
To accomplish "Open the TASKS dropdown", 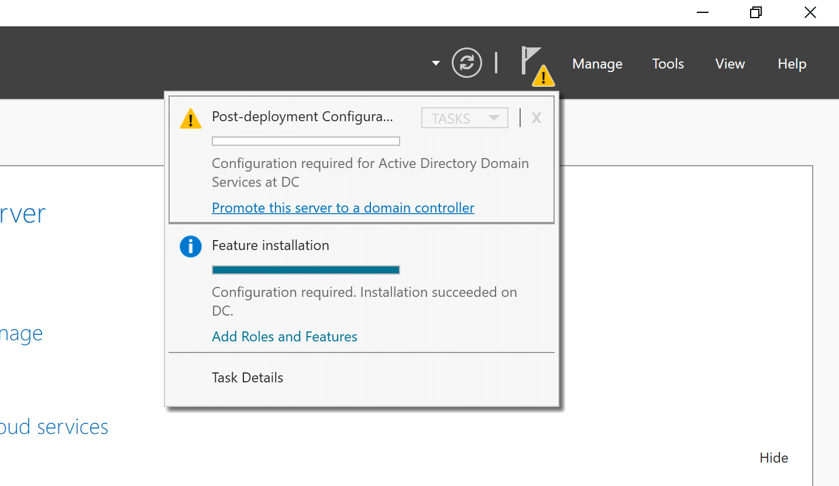I will [465, 118].
